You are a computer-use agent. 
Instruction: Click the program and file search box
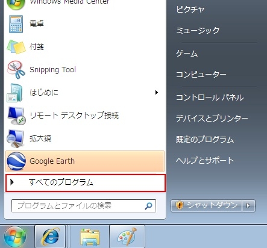point(84,206)
